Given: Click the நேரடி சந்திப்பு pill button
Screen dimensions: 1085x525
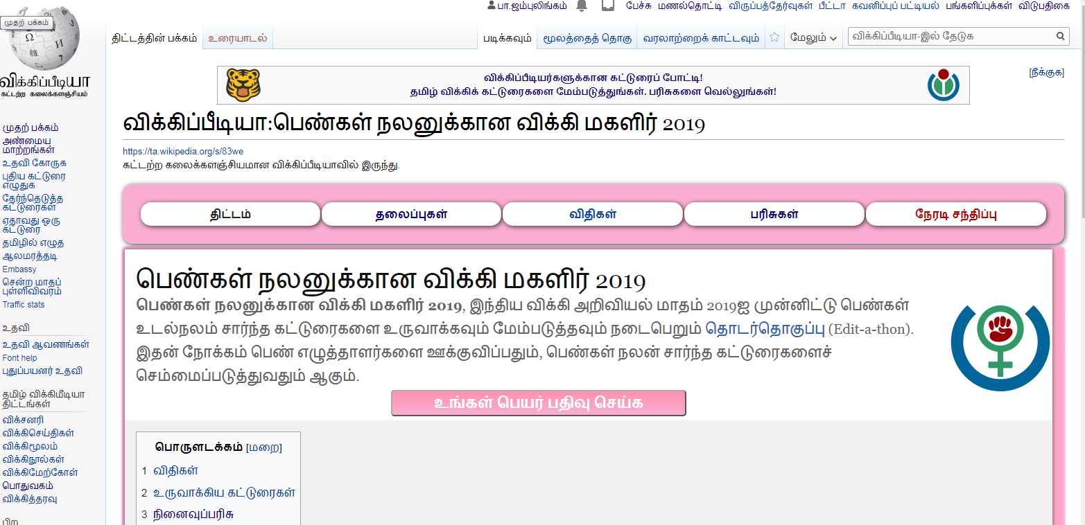Looking at the screenshot, I should tap(956, 214).
